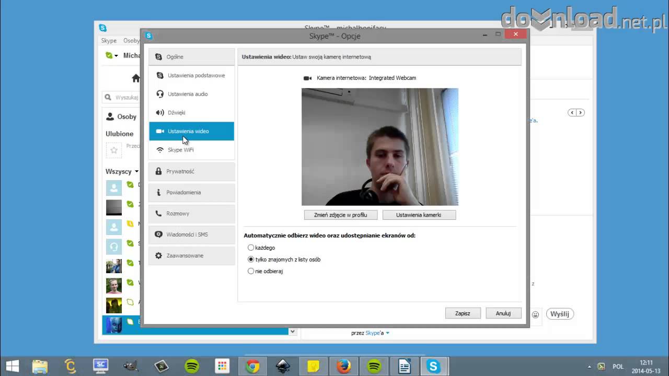Open GIMP from the taskbar

131,367
